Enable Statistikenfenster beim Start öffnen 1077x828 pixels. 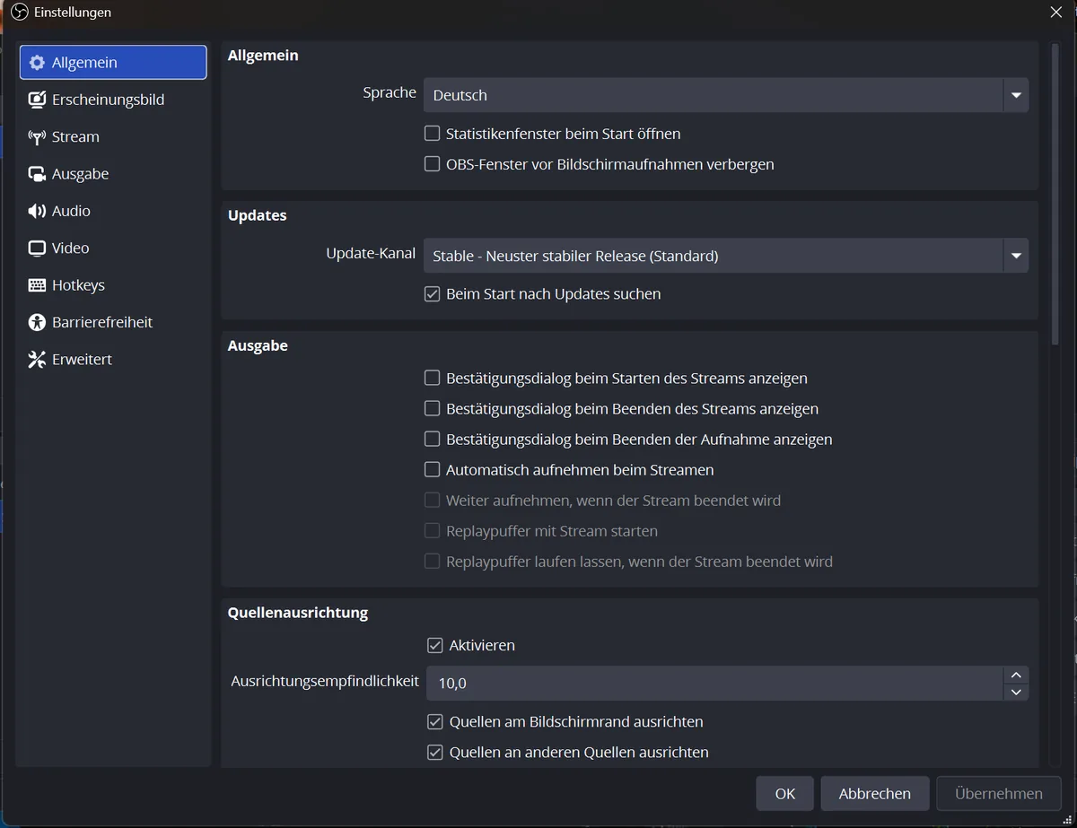pyautogui.click(x=432, y=134)
